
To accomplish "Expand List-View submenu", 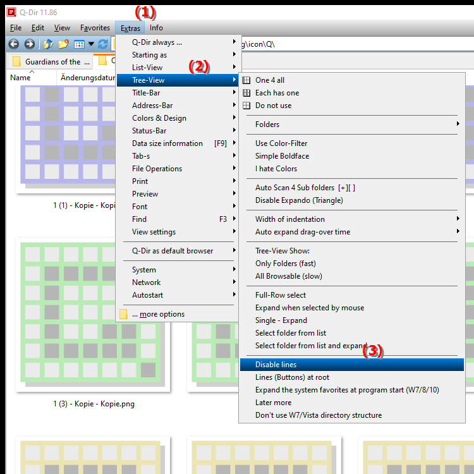I will pos(177,68).
